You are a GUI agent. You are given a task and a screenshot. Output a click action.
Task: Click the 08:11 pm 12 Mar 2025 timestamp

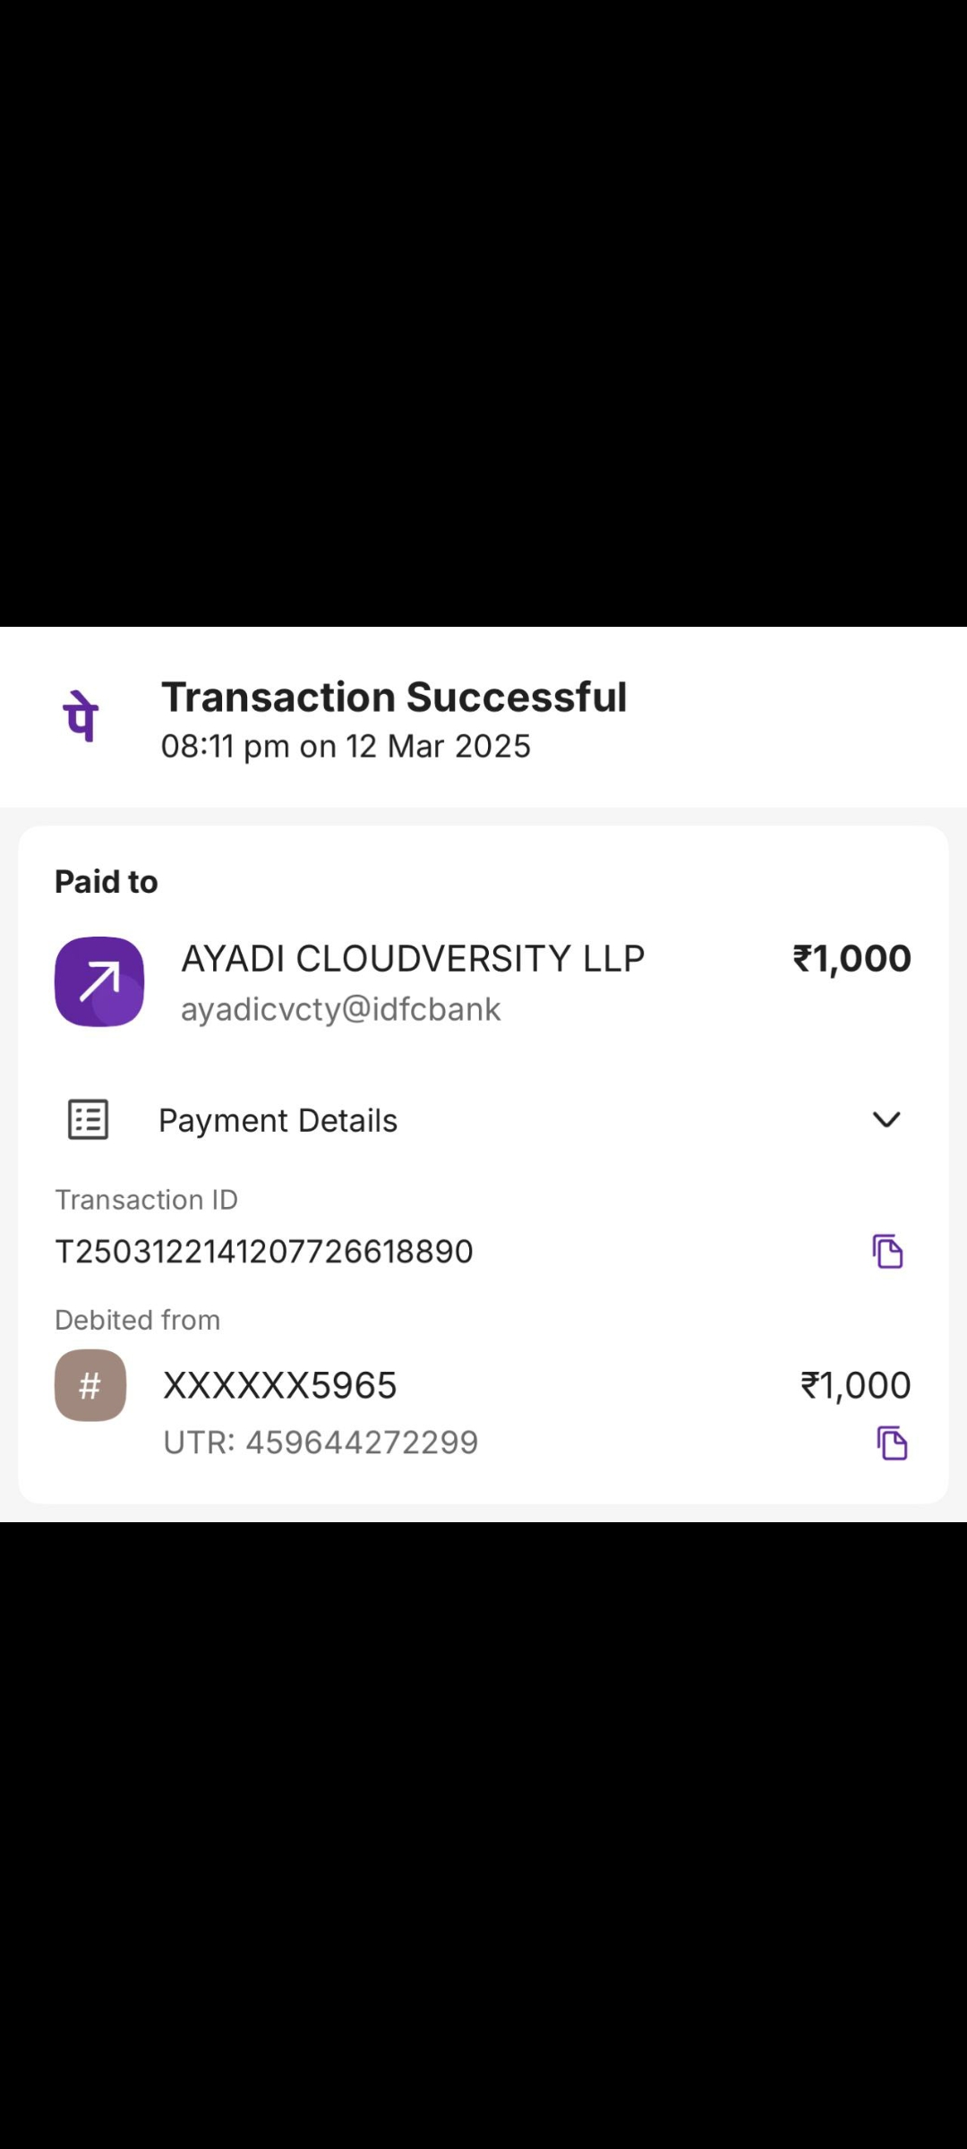(346, 746)
